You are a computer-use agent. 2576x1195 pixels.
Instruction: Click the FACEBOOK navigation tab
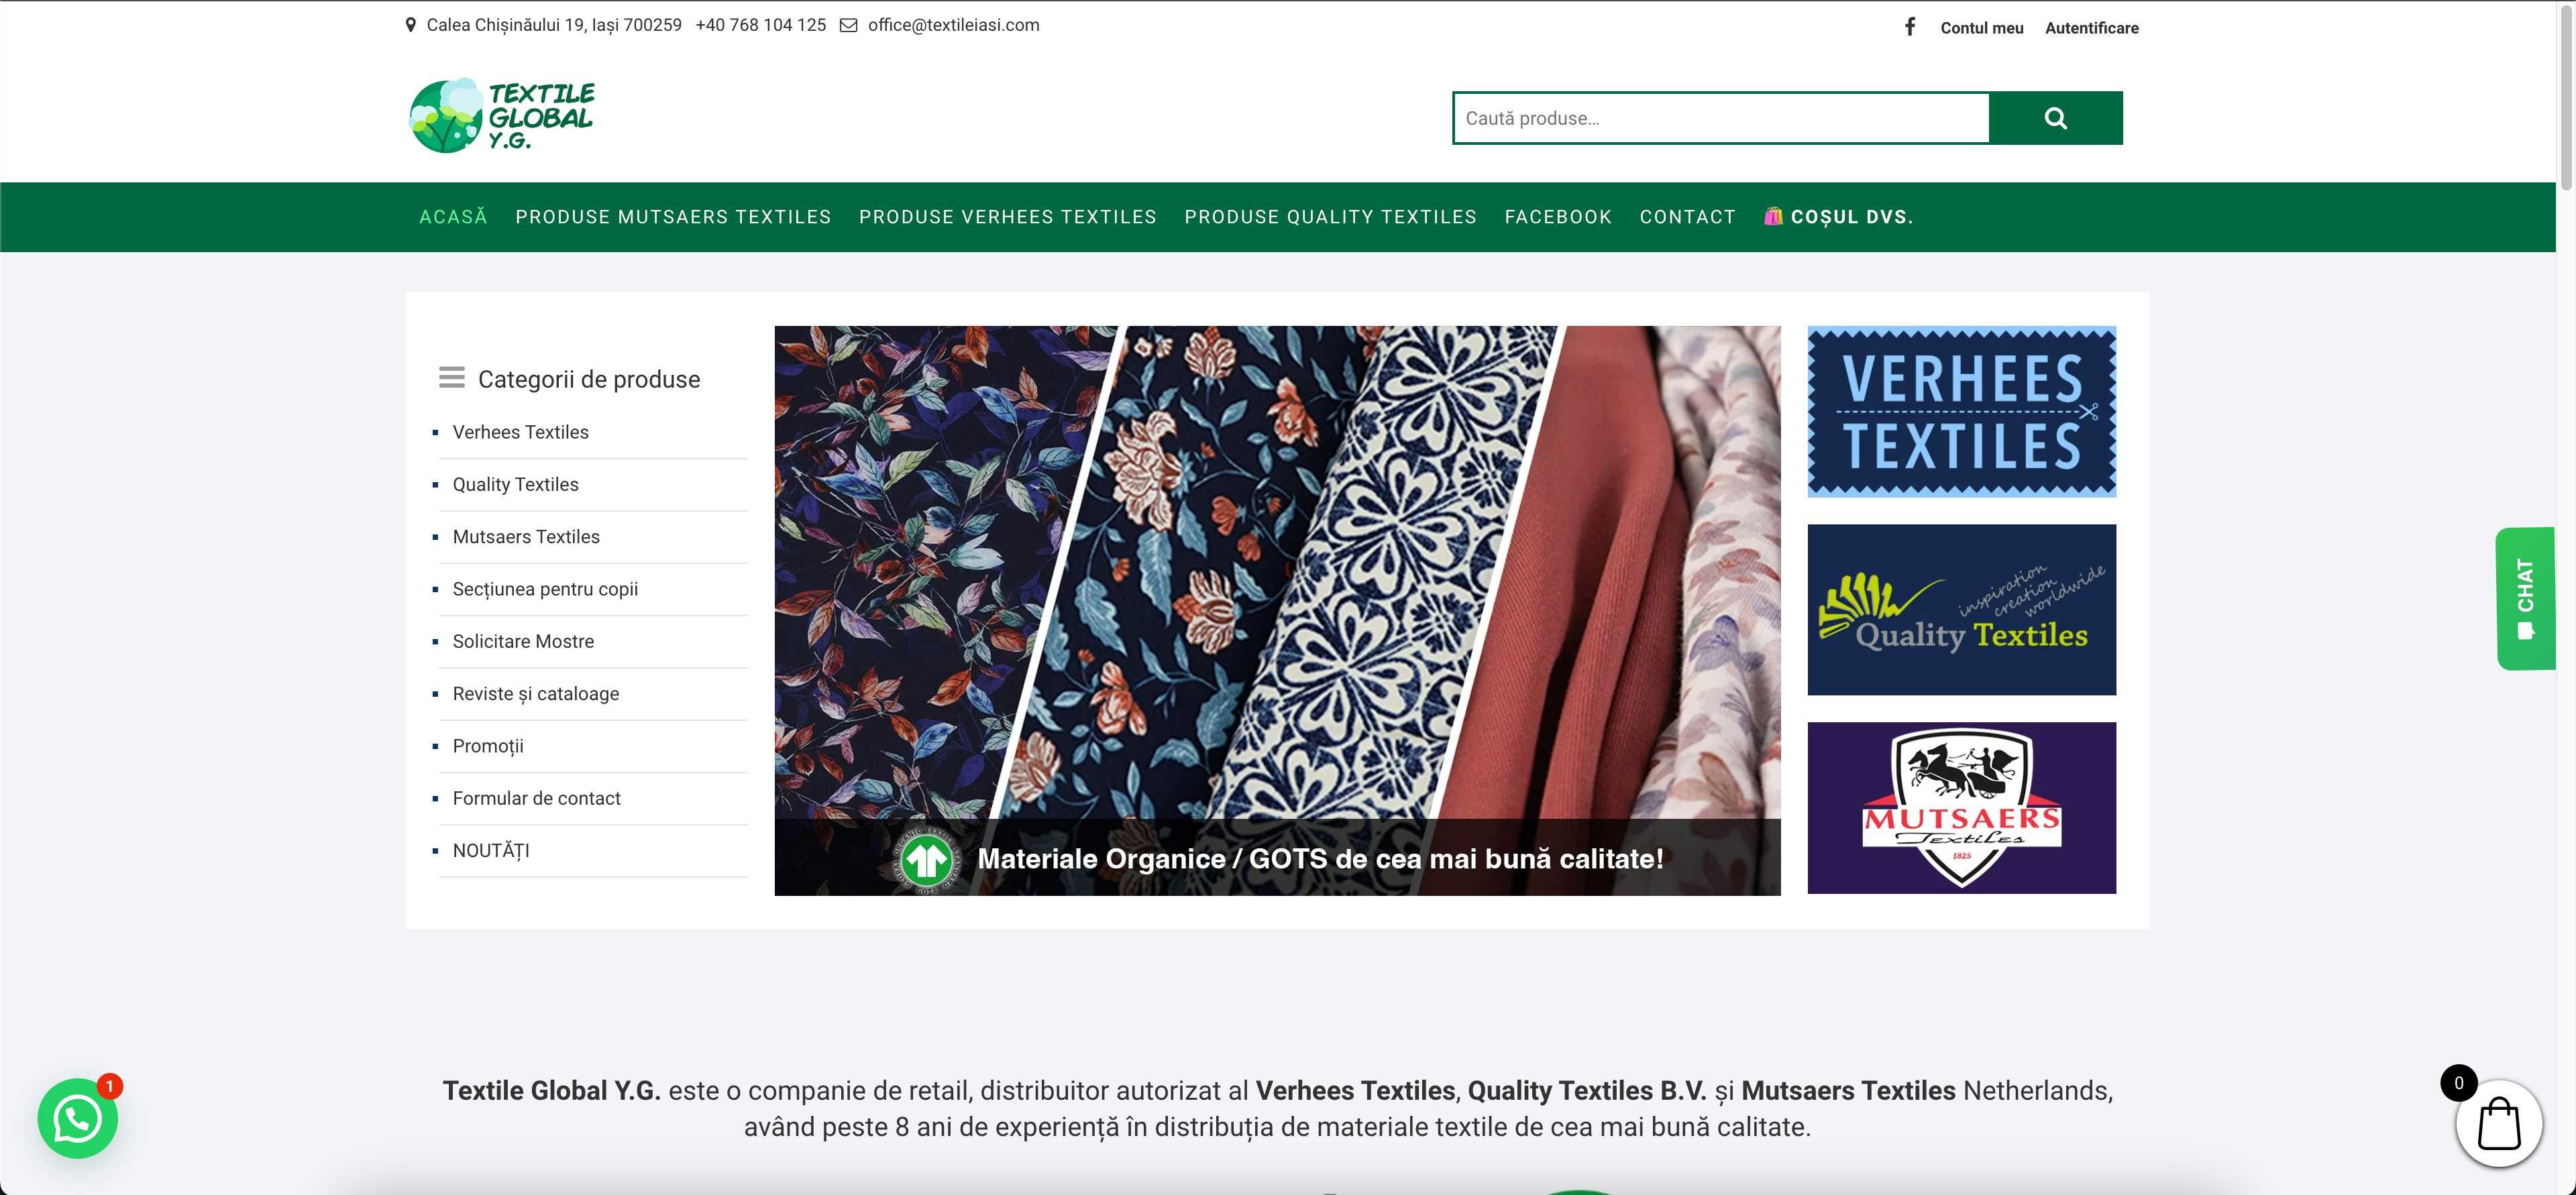pyautogui.click(x=1558, y=217)
